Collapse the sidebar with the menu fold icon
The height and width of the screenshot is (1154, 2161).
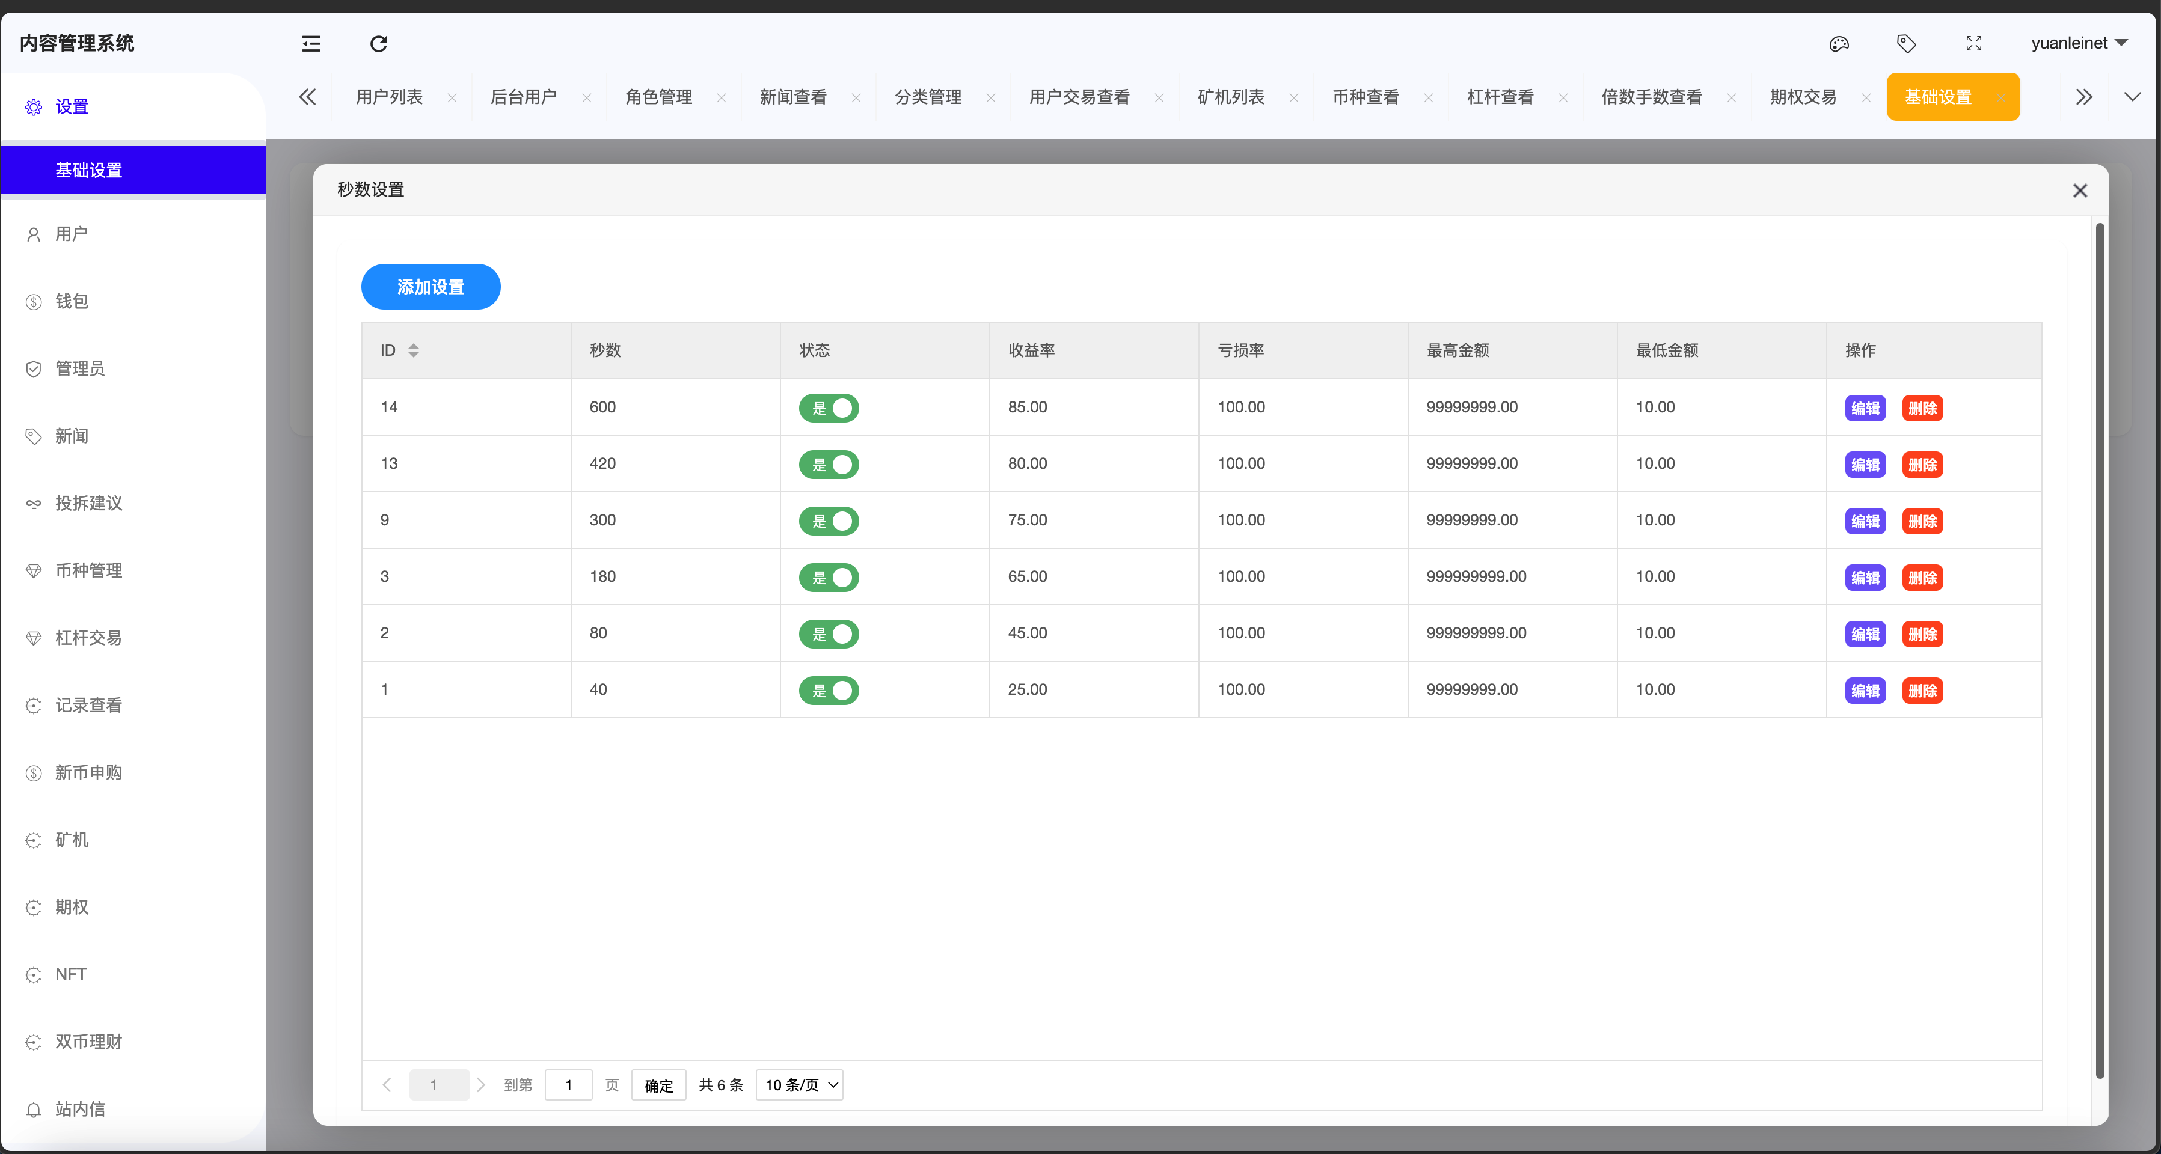[x=311, y=44]
